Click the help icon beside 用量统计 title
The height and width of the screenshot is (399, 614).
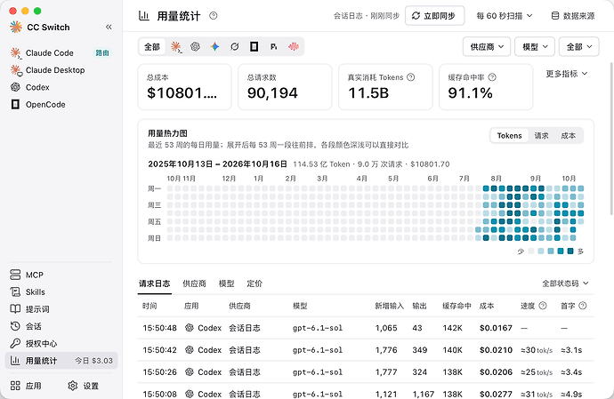213,16
